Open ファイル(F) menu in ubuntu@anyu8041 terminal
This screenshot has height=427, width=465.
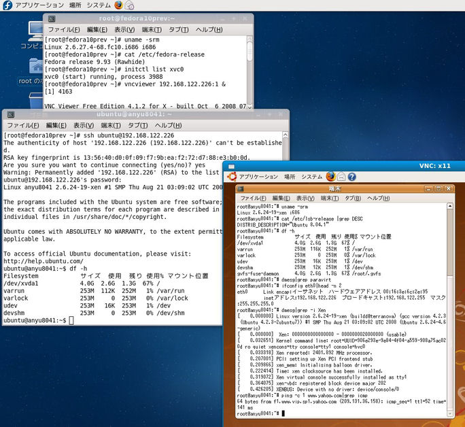point(23,125)
